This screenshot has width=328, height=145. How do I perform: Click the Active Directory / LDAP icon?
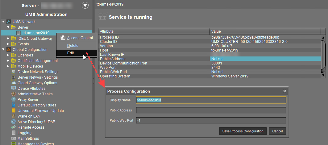pyautogui.click(x=14, y=122)
